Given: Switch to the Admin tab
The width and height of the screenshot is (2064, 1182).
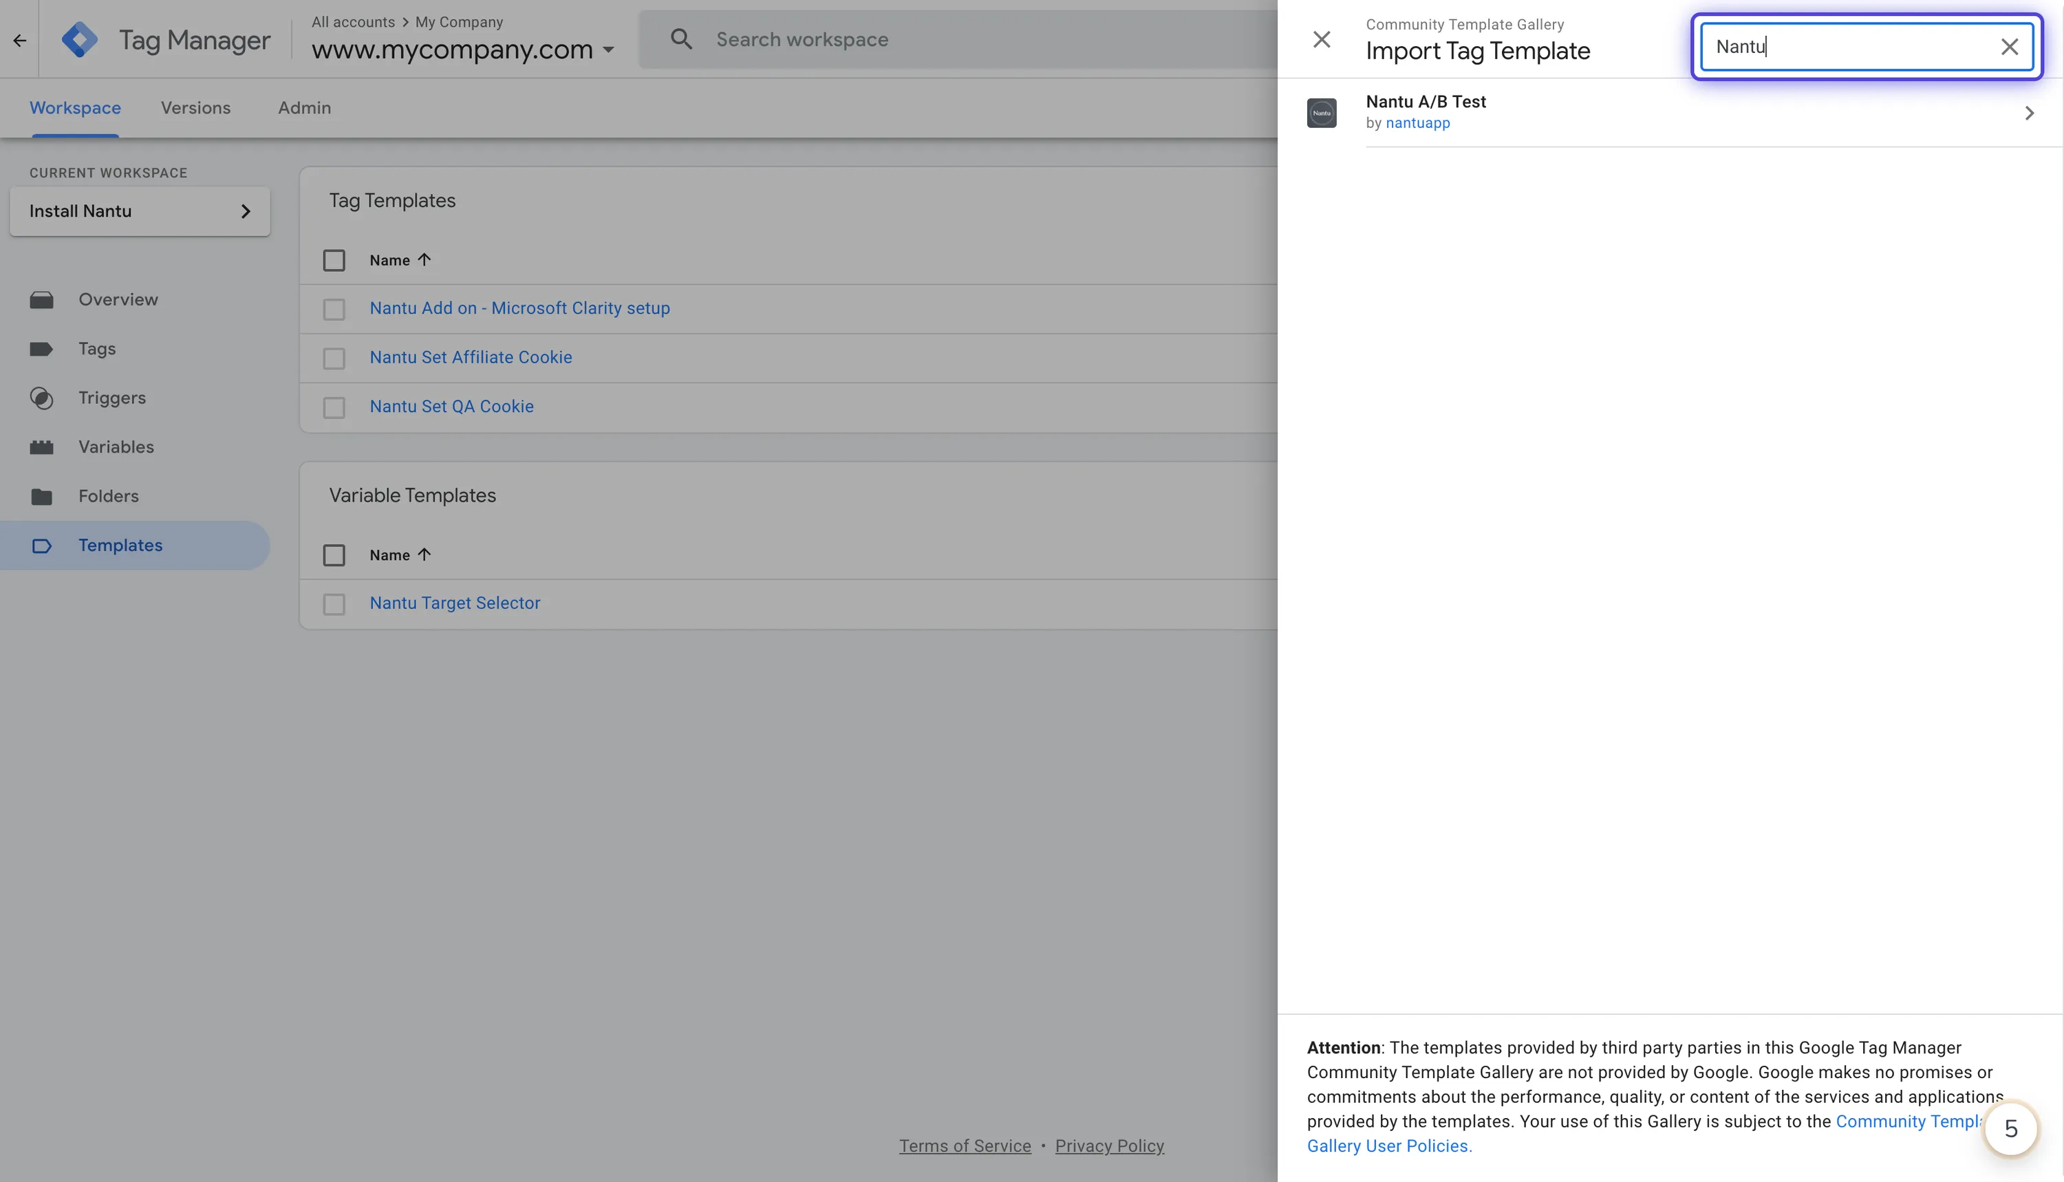Looking at the screenshot, I should pos(304,108).
